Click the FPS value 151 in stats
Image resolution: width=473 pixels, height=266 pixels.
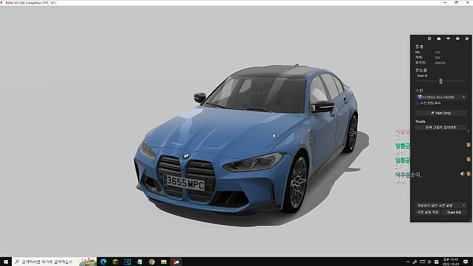(x=438, y=53)
